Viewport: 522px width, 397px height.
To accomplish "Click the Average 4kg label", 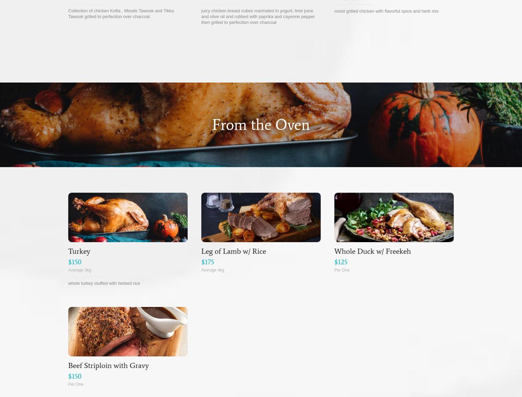I will coord(213,270).
